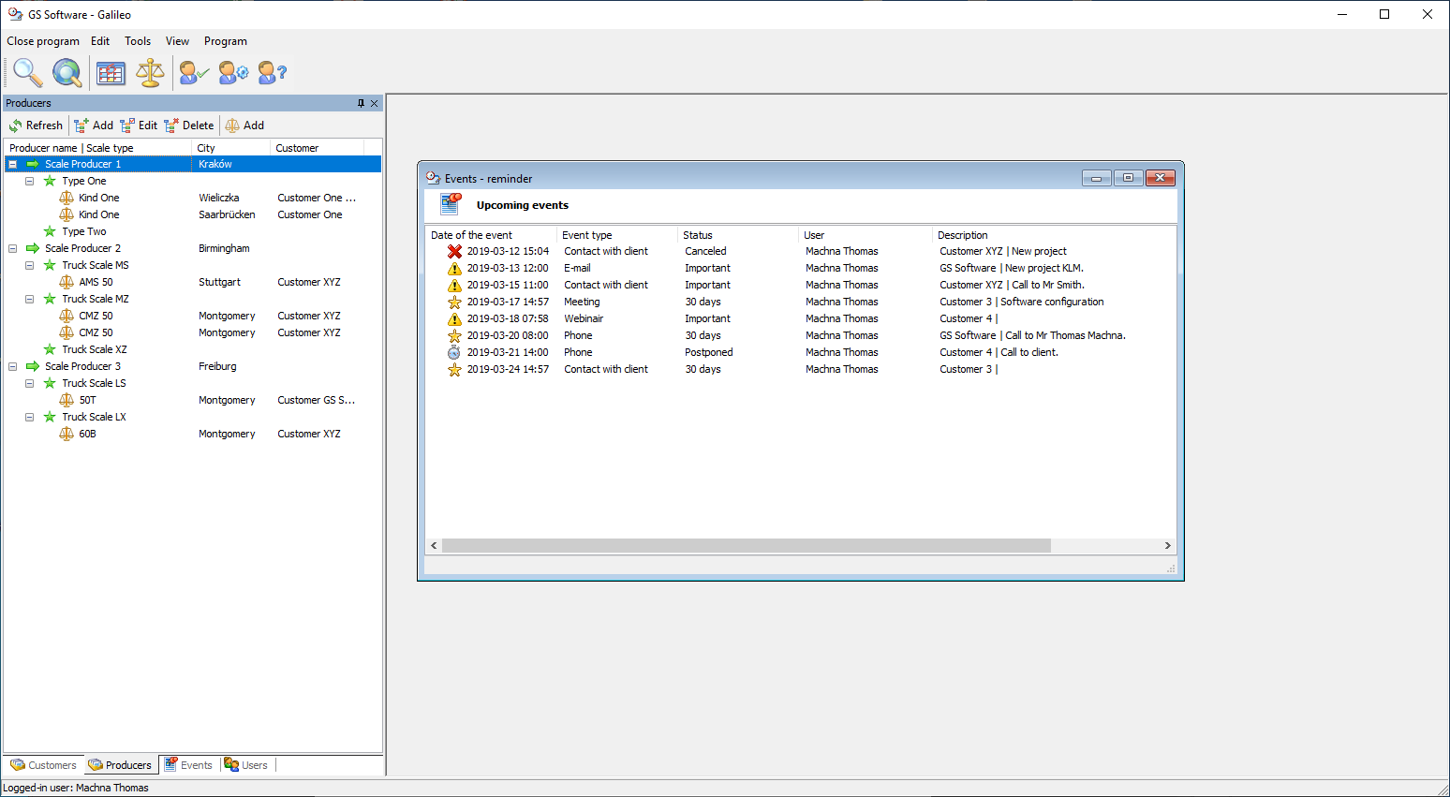This screenshot has width=1450, height=797.
Task: Collapse the Scale Producer 3 node
Action: (x=13, y=366)
